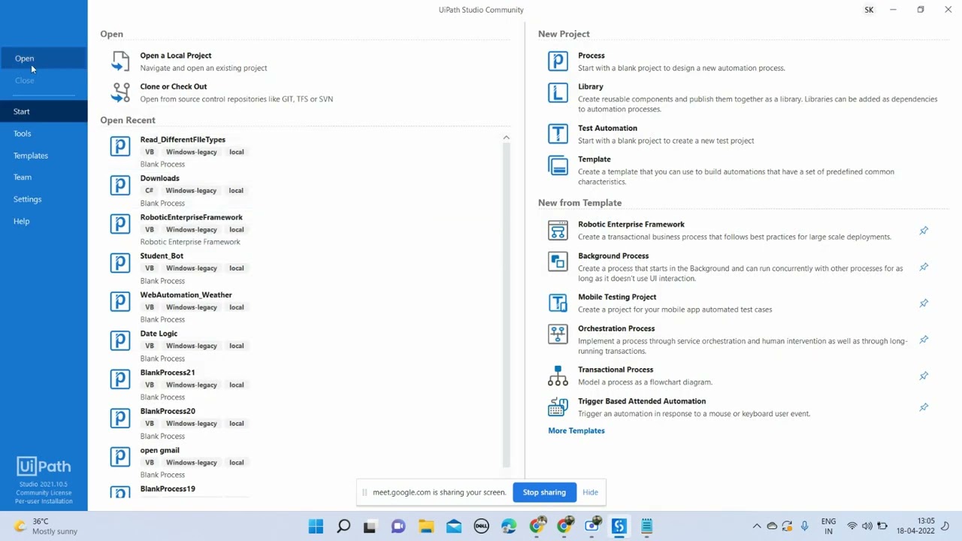Click the BlankProcess19 recent project name
Viewport: 962px width, 541px height.
(x=168, y=489)
